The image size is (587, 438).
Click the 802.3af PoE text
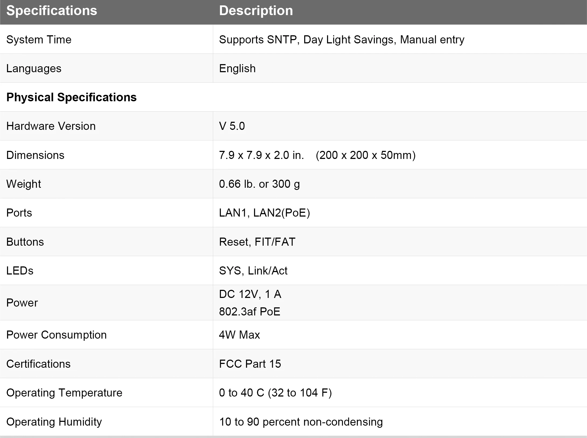(249, 312)
